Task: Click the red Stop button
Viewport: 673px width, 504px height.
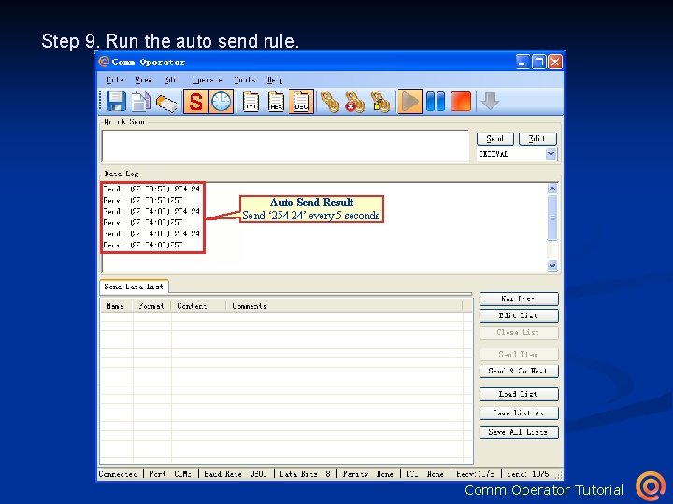Action: [x=461, y=102]
